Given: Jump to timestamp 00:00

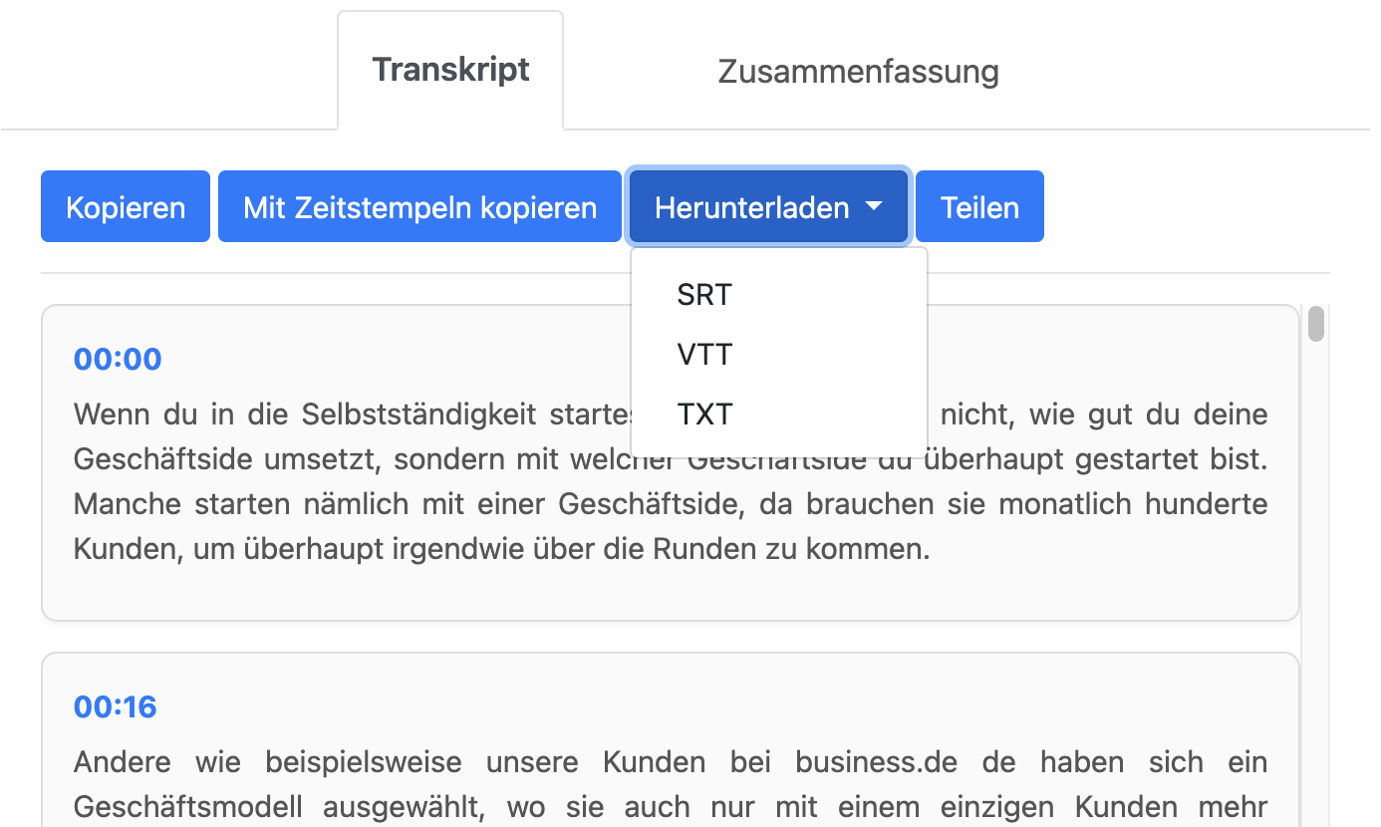Looking at the screenshot, I should tap(118, 359).
